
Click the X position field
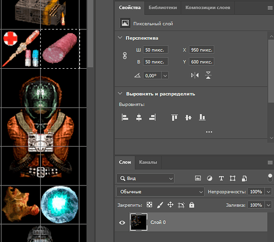click(x=201, y=50)
